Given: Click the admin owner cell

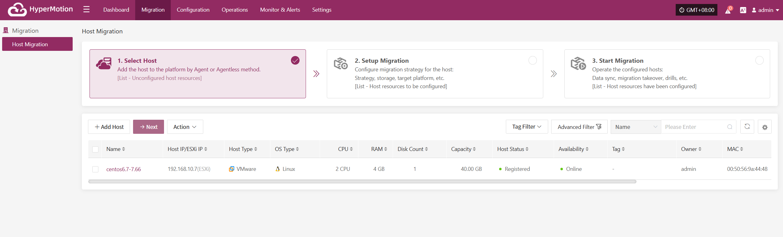Looking at the screenshot, I should click(689, 169).
